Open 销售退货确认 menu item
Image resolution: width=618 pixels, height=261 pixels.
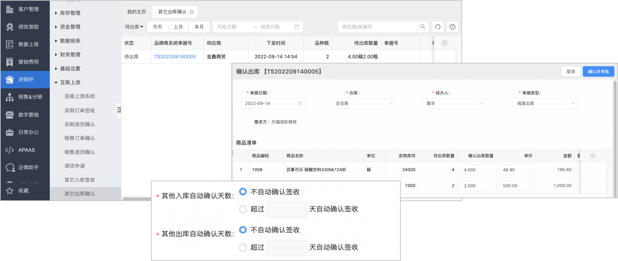coord(80,152)
